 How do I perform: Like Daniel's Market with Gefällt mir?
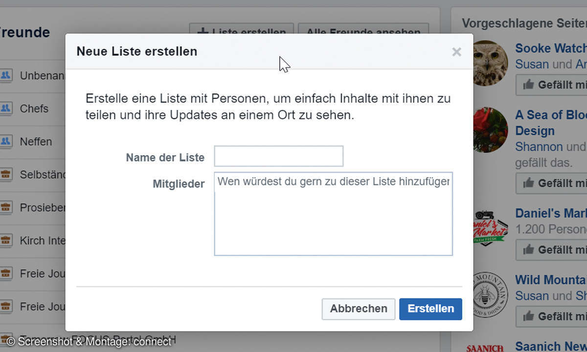point(552,250)
